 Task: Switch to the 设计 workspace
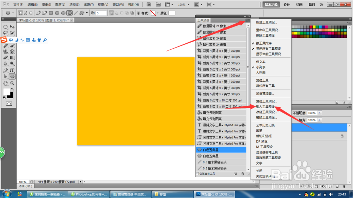(287, 5)
